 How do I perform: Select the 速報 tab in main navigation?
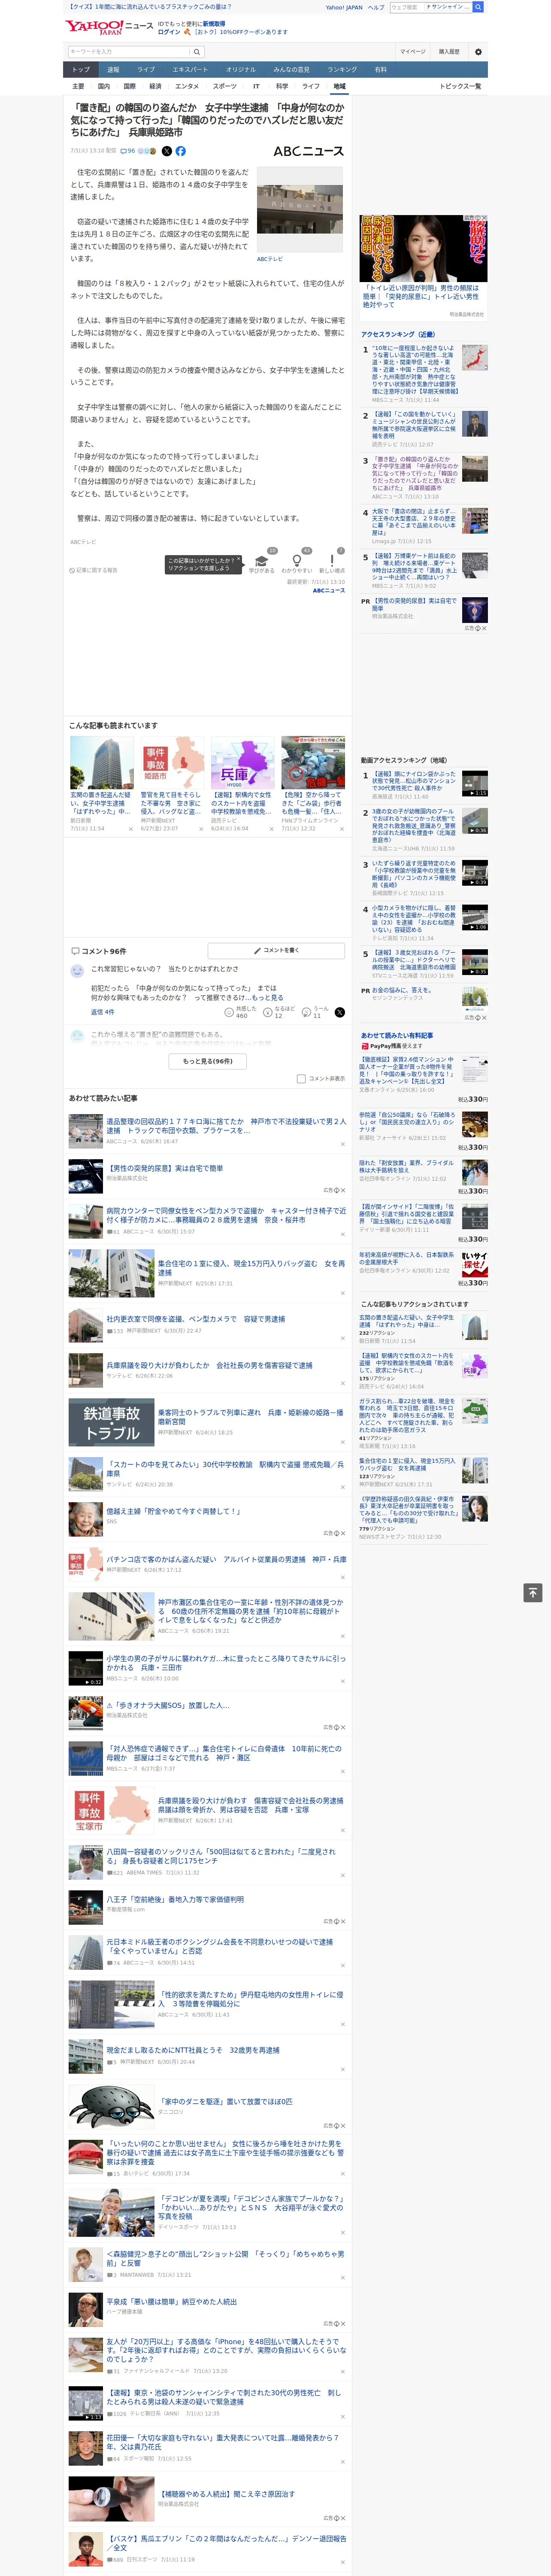tap(113, 70)
